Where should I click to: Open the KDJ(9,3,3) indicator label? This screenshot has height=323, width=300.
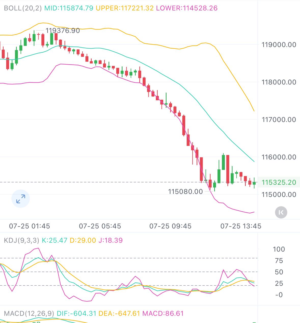tap(22, 240)
